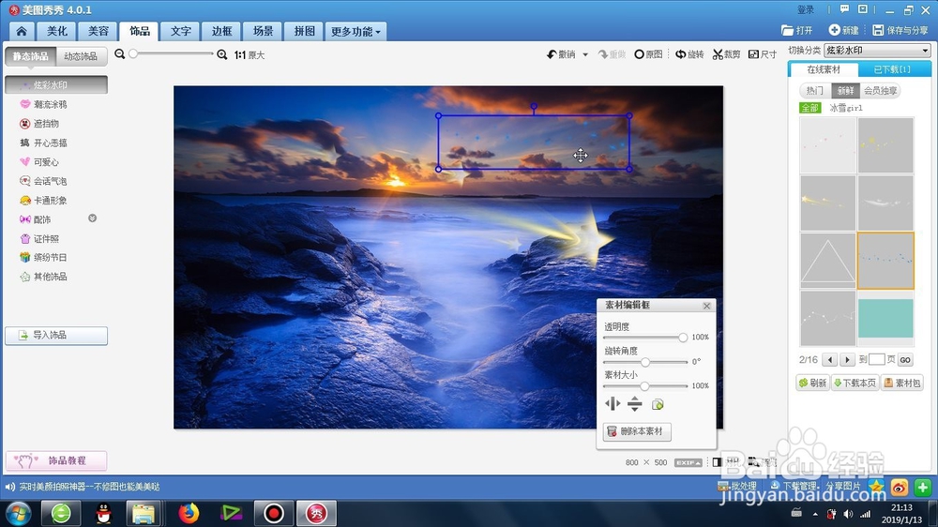Select the 冰雪girl category tag
Image resolution: width=938 pixels, height=527 pixels.
[846, 108]
